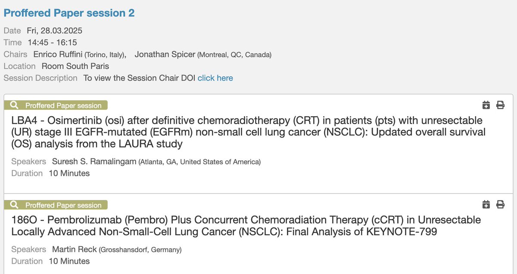Print the 186O Pembrolizumab presentation entry
This screenshot has width=517, height=274.
pyautogui.click(x=500, y=205)
